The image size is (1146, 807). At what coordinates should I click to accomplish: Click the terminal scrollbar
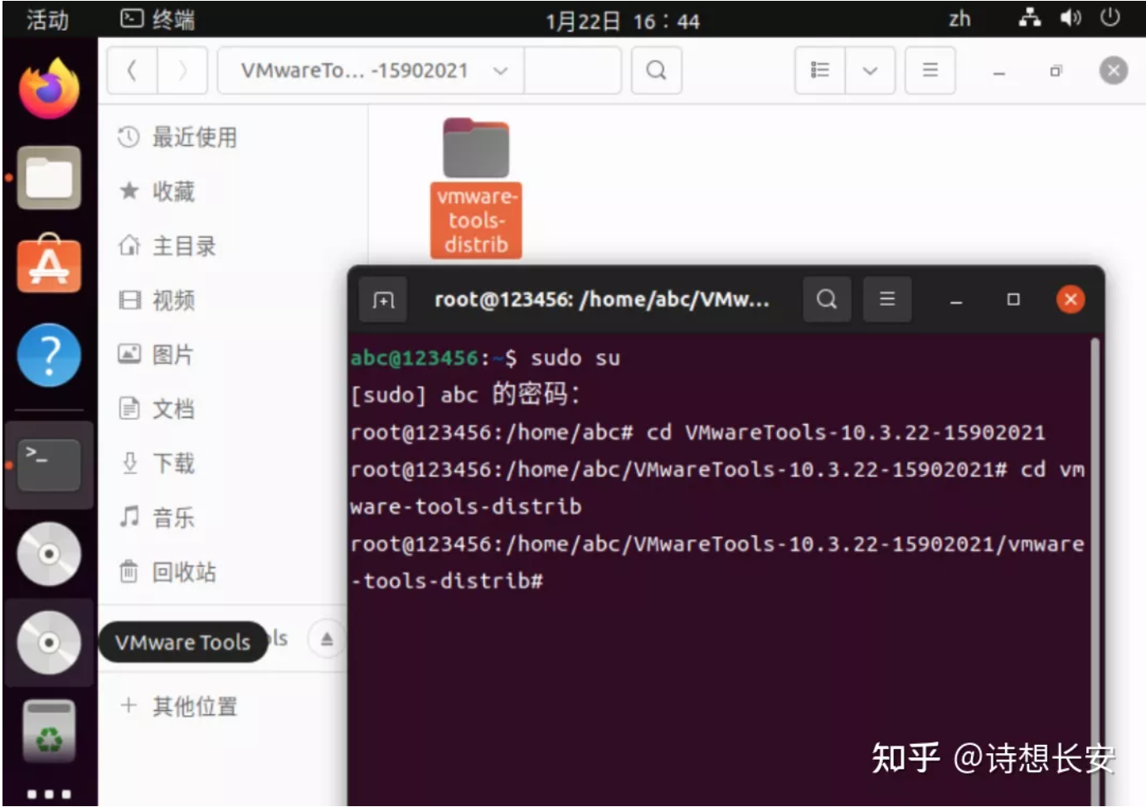point(1095,572)
